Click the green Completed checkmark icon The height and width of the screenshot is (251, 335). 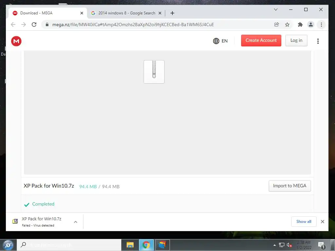[27, 205]
